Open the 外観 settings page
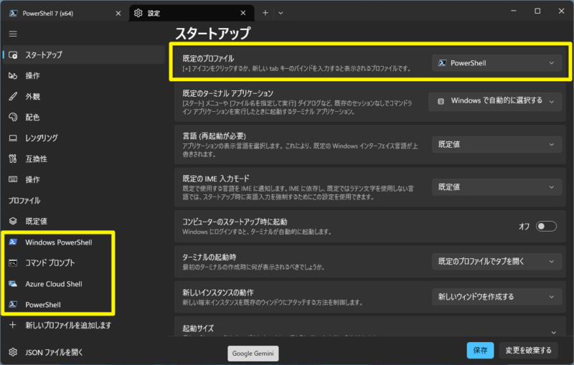Viewport: 574px width, 365px height. click(x=84, y=97)
